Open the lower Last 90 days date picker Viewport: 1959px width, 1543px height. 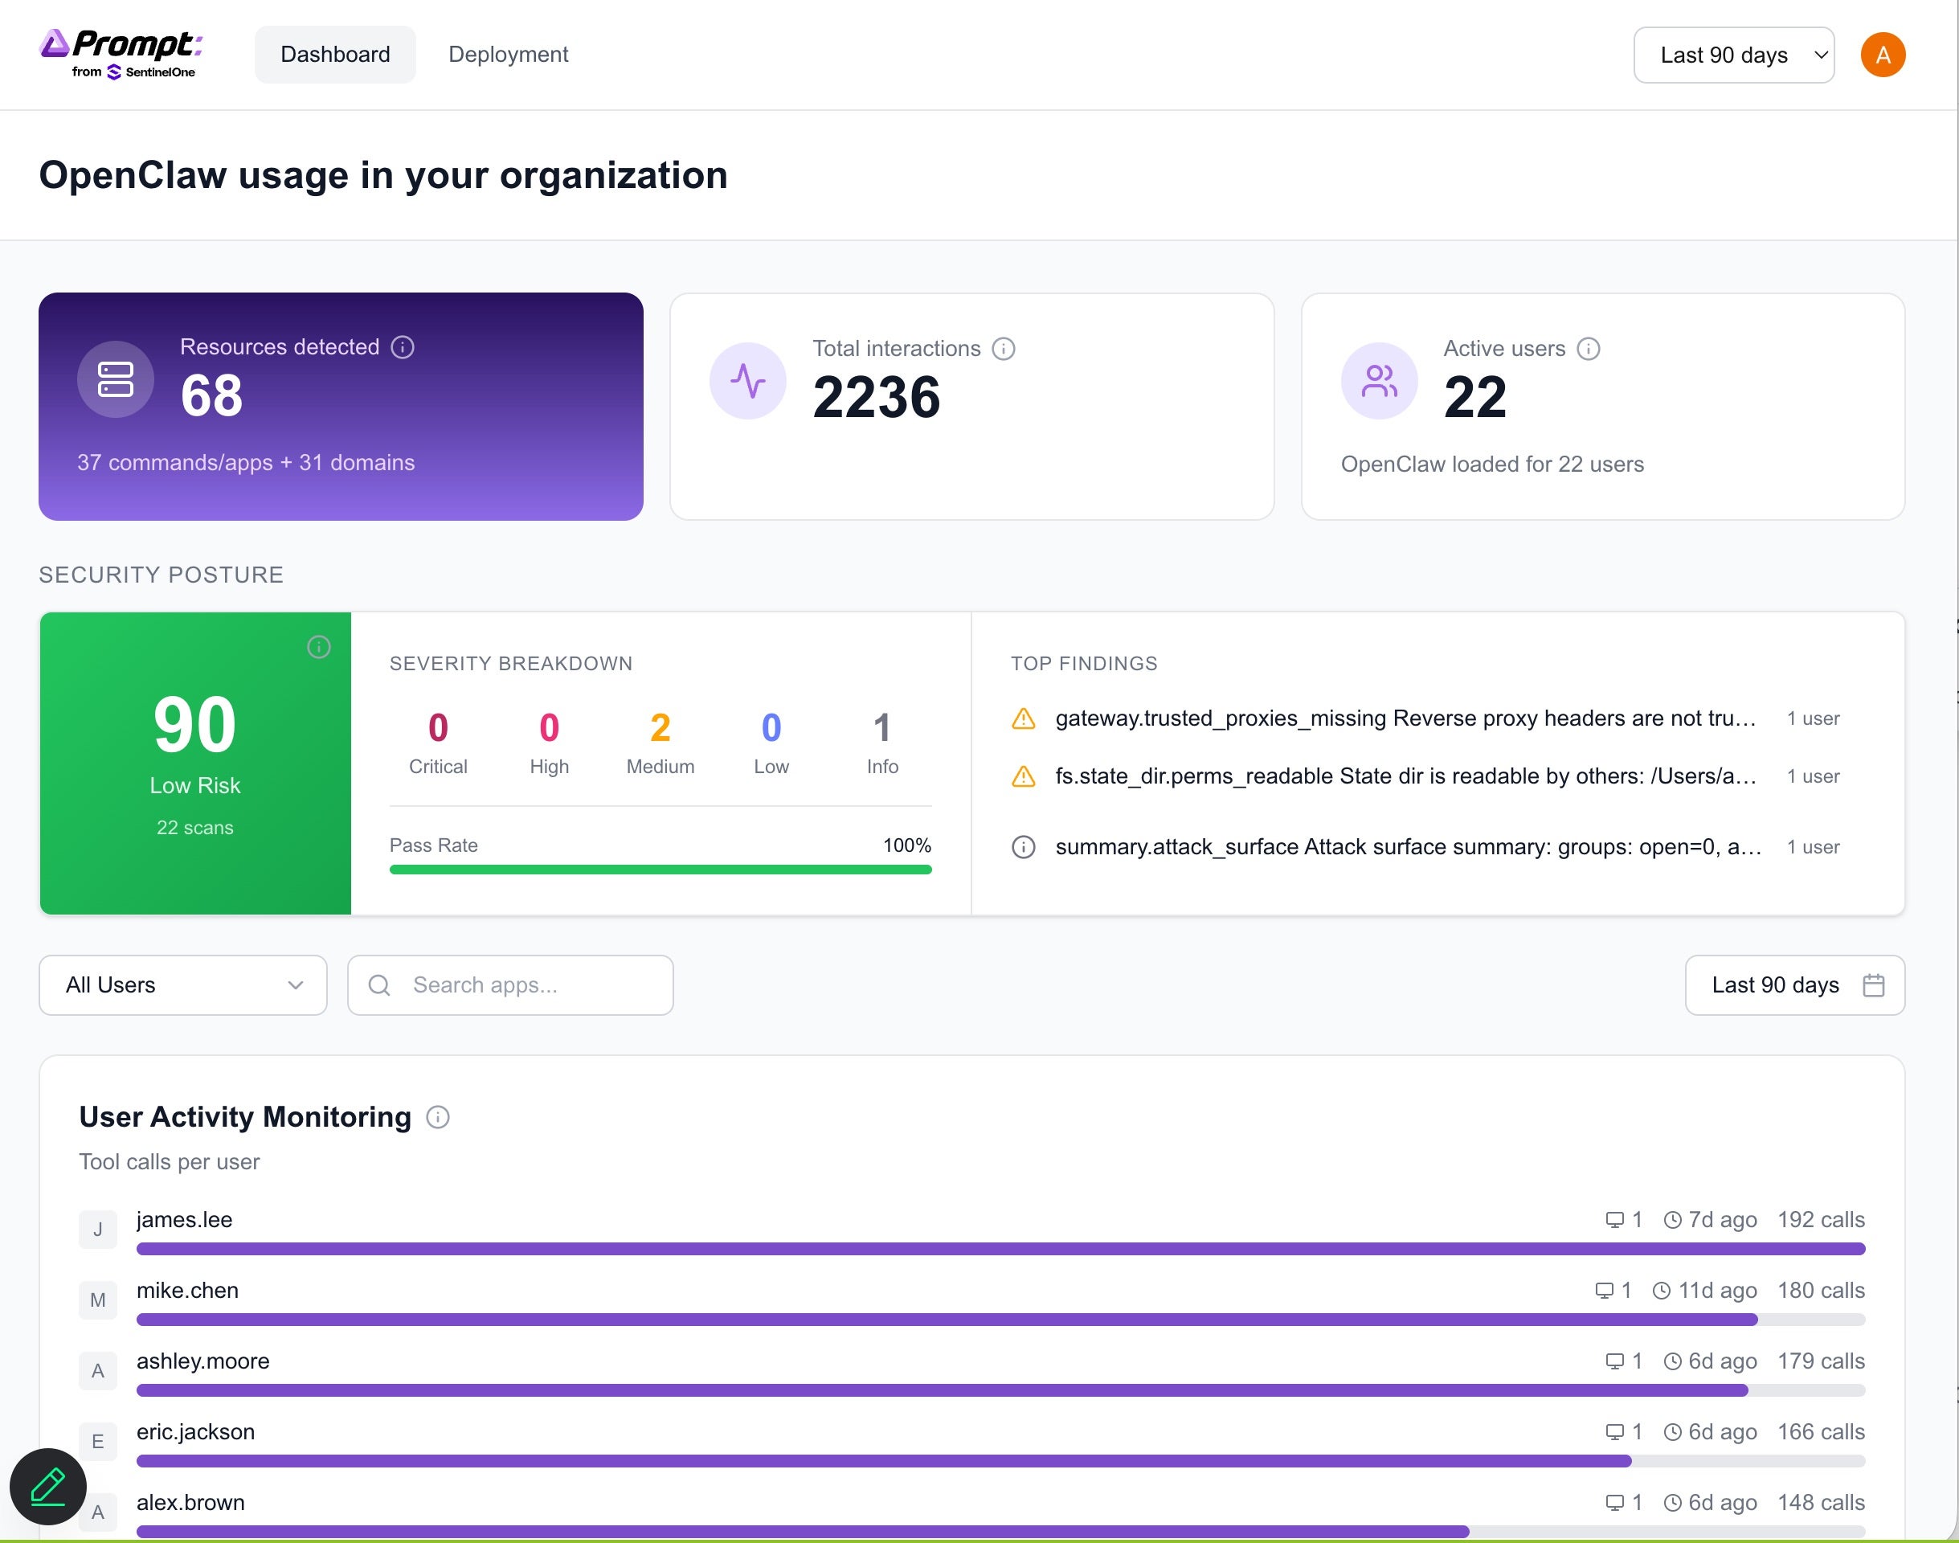pyautogui.click(x=1793, y=984)
